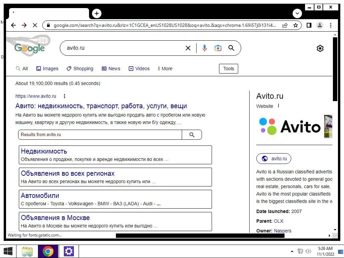The image size is (344, 258).
Task: Click the horizontal scrollbar thumb
Action: pyautogui.click(x=200, y=235)
